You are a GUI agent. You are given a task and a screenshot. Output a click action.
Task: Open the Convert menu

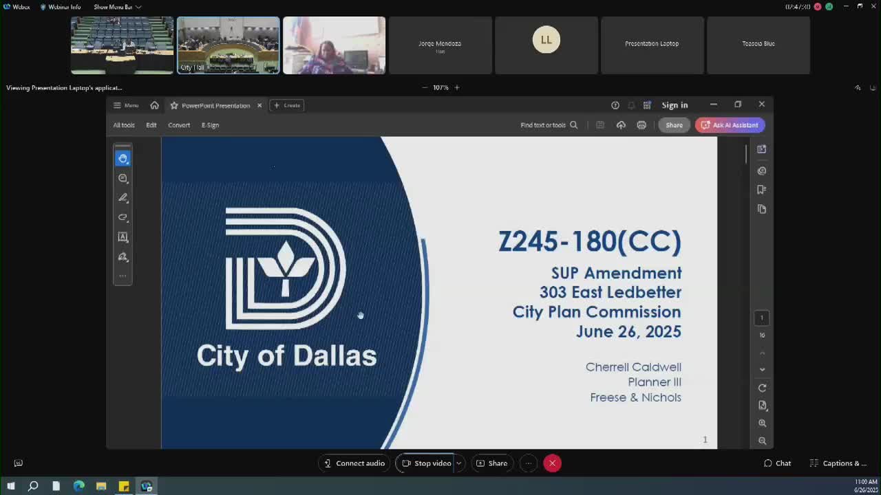tap(179, 125)
